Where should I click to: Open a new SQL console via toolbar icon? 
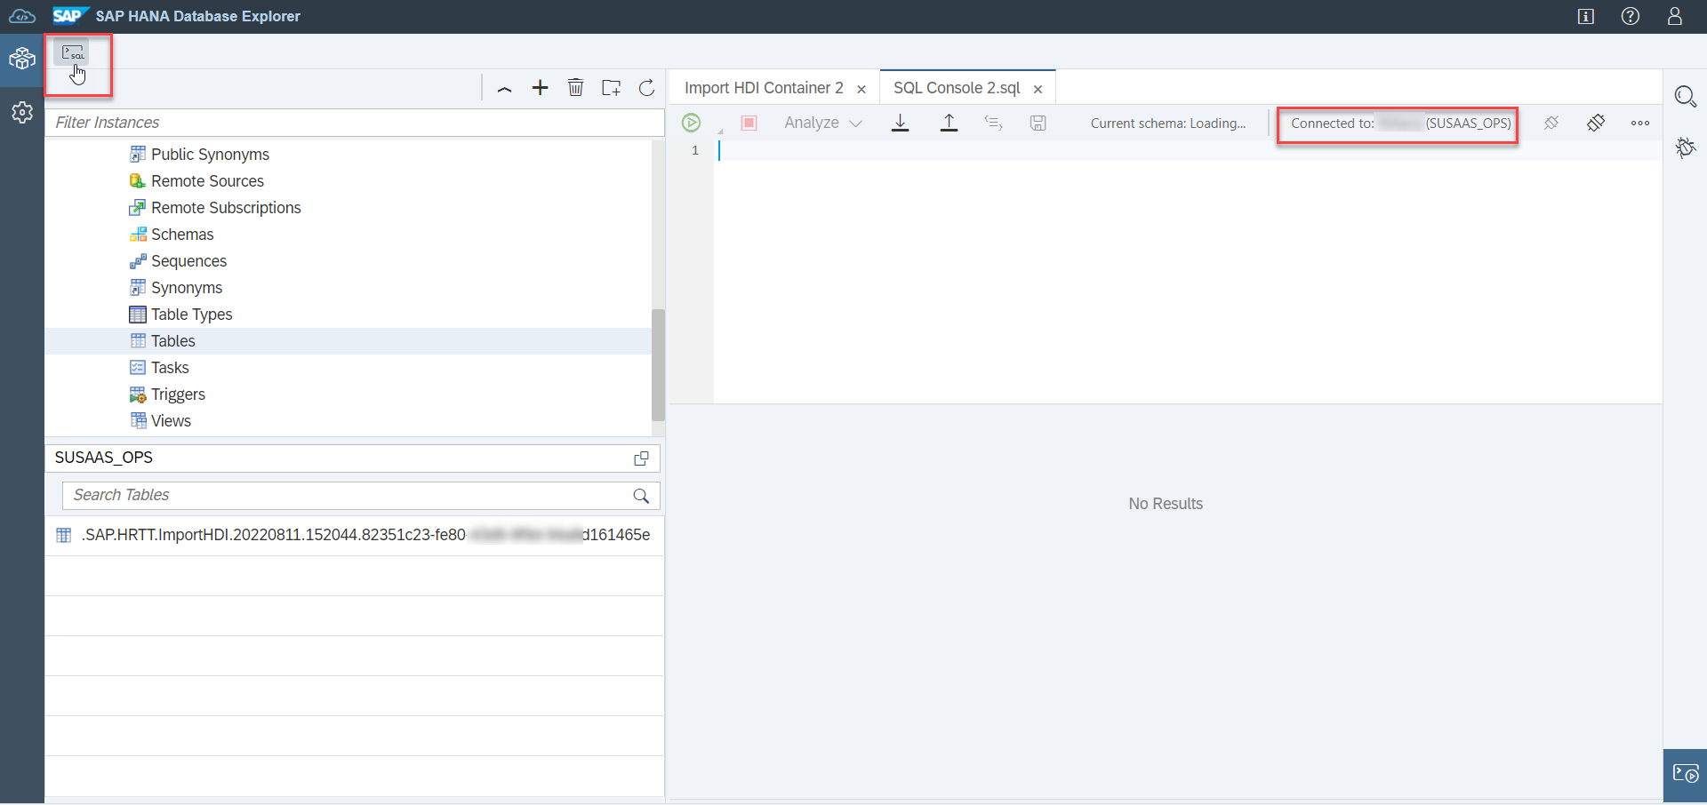click(73, 53)
